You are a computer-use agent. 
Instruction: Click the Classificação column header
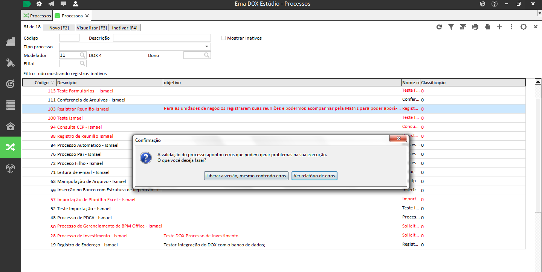tap(473, 82)
